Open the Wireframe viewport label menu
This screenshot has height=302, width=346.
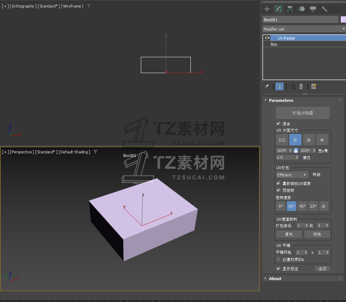click(x=72, y=6)
